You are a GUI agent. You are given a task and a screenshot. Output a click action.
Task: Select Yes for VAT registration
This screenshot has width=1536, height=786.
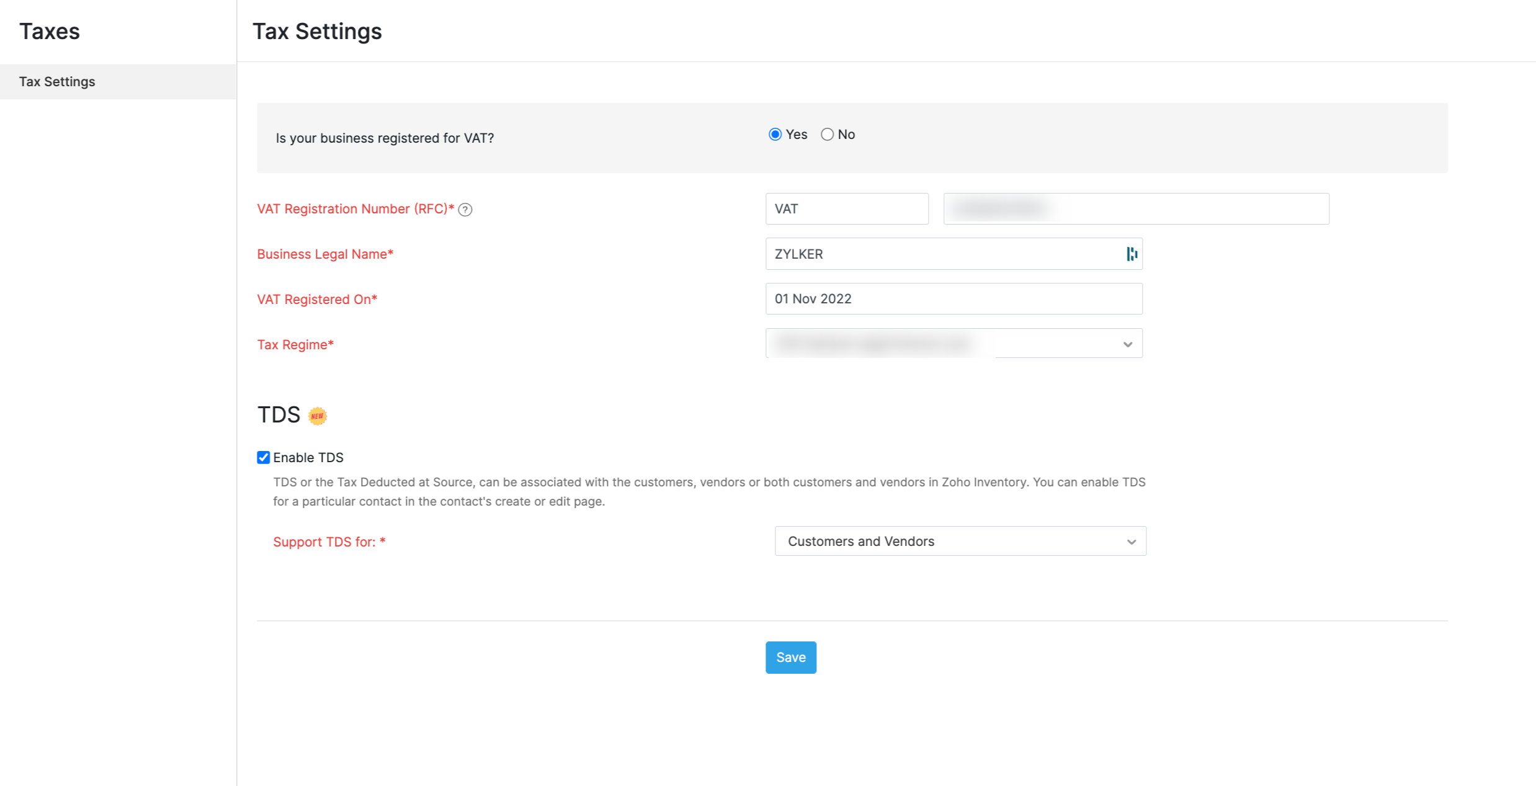[x=775, y=135]
